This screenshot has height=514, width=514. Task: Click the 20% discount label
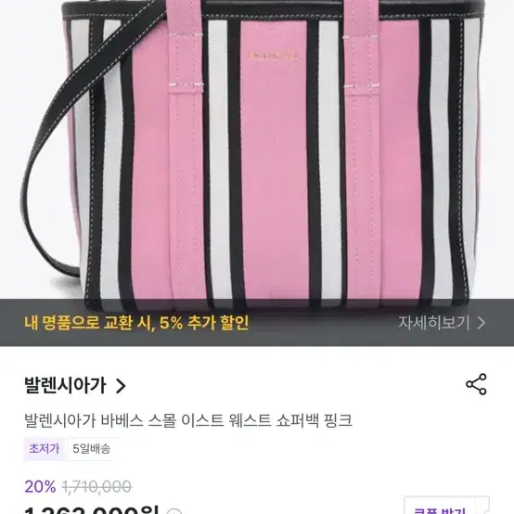coord(40,486)
